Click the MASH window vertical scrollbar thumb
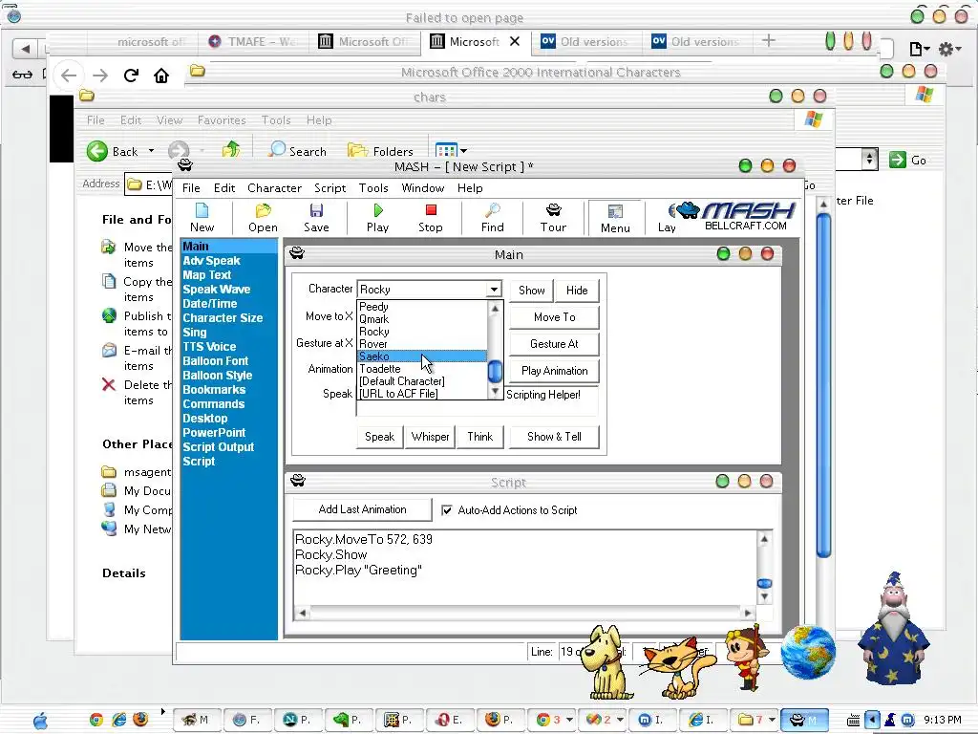Screen dimensions: 978x734 tap(823, 385)
